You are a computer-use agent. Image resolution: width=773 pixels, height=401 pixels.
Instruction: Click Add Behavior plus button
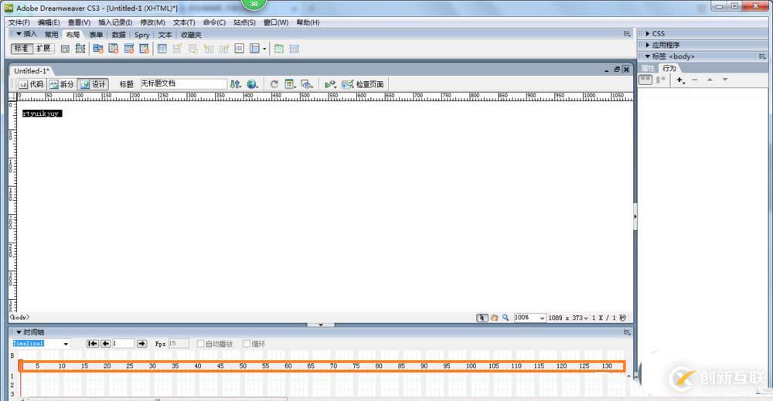click(680, 80)
